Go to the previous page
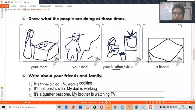This screenshot has height=110, width=195. coord(86,103)
